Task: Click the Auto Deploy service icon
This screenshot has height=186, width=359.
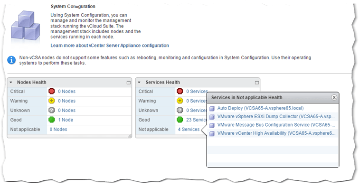Action: [x=212, y=109]
